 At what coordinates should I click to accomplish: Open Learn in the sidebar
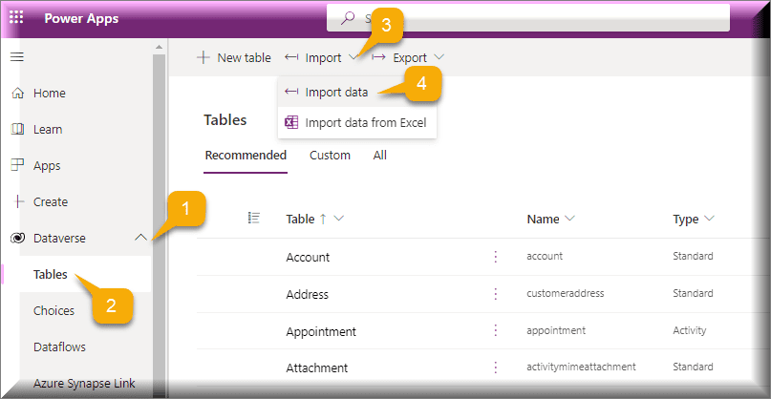pos(48,129)
